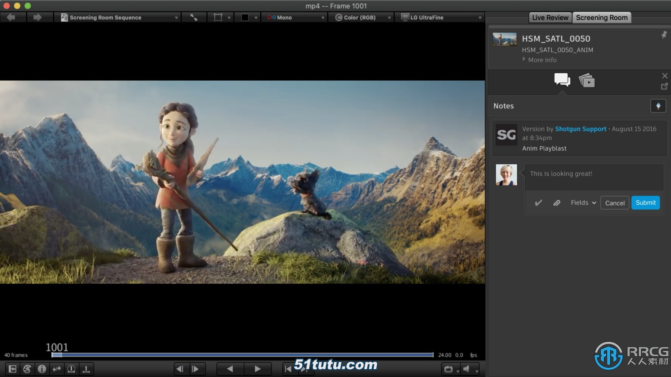Click the timeline scrub bar
Screen dimensions: 671x377
[242, 355]
